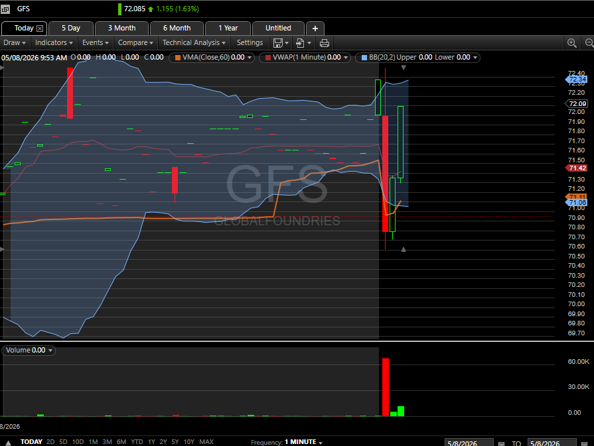Zoom out with the magnifier minus icon
Image resolution: width=594 pixels, height=446 pixels.
pyautogui.click(x=589, y=43)
